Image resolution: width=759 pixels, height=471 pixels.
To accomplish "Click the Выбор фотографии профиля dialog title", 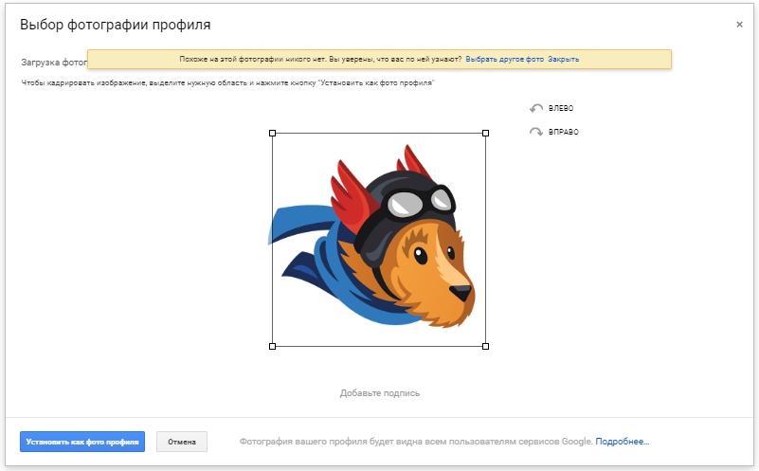I will click(116, 25).
